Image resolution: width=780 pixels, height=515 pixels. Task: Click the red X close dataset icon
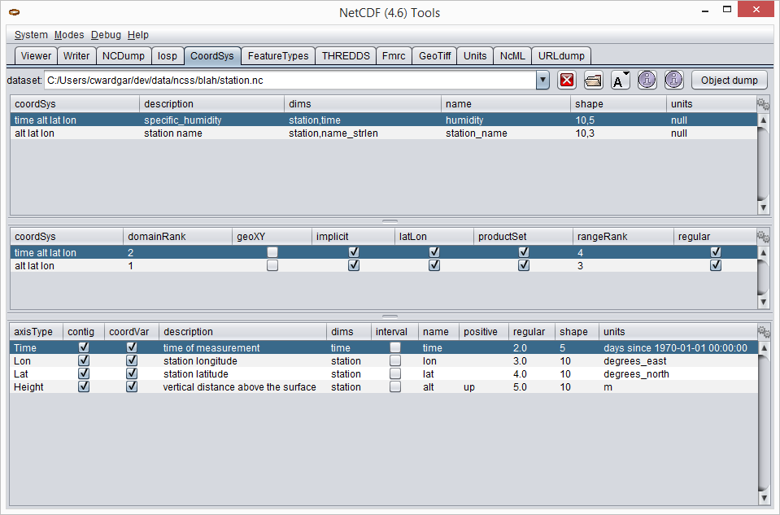coord(567,80)
